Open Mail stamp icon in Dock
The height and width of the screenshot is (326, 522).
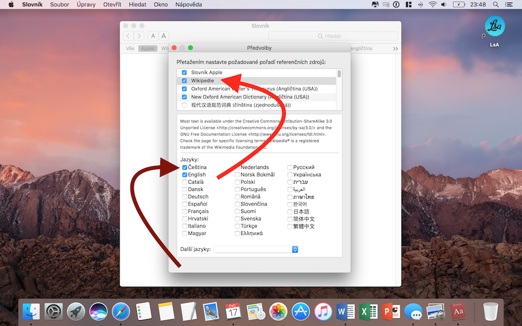click(211, 312)
